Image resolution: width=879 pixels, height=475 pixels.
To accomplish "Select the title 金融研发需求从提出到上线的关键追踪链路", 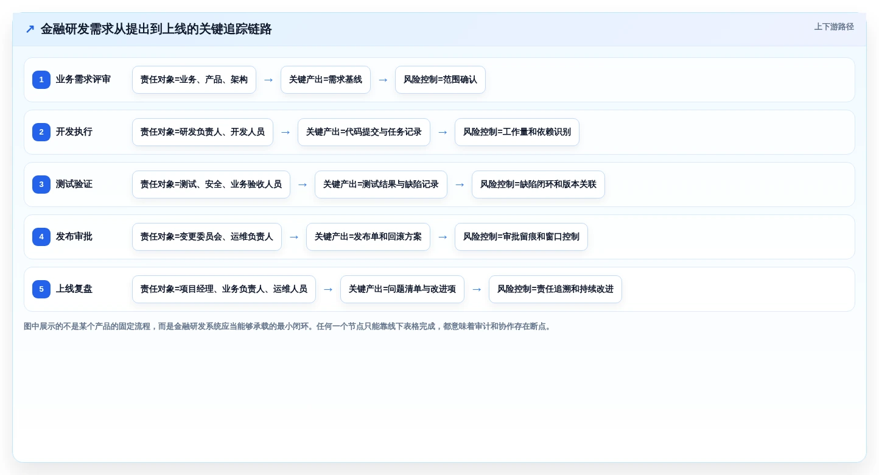I will 156,29.
